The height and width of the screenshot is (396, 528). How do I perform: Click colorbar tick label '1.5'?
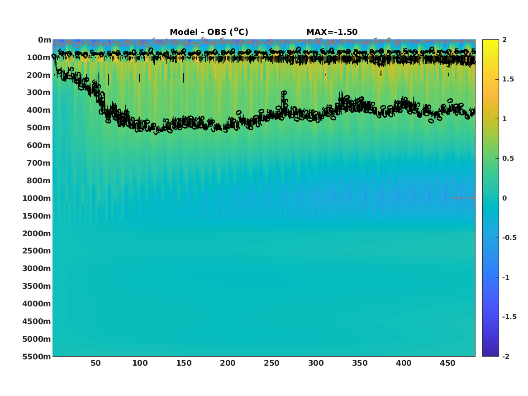tap(508, 79)
